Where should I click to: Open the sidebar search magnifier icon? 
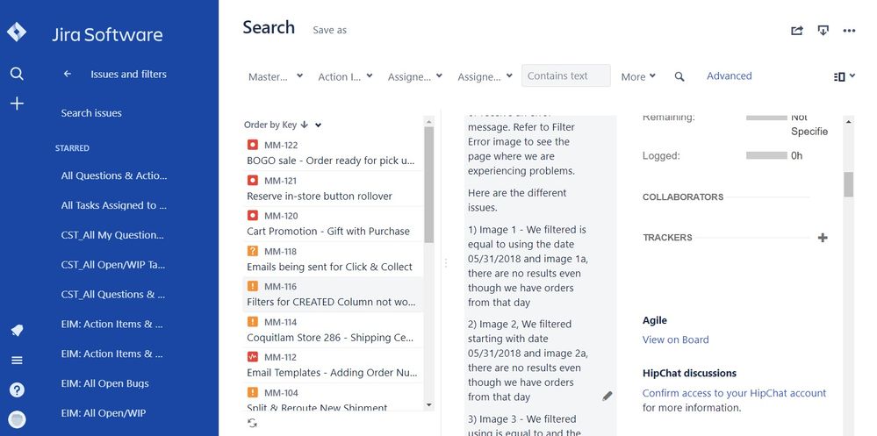[17, 73]
